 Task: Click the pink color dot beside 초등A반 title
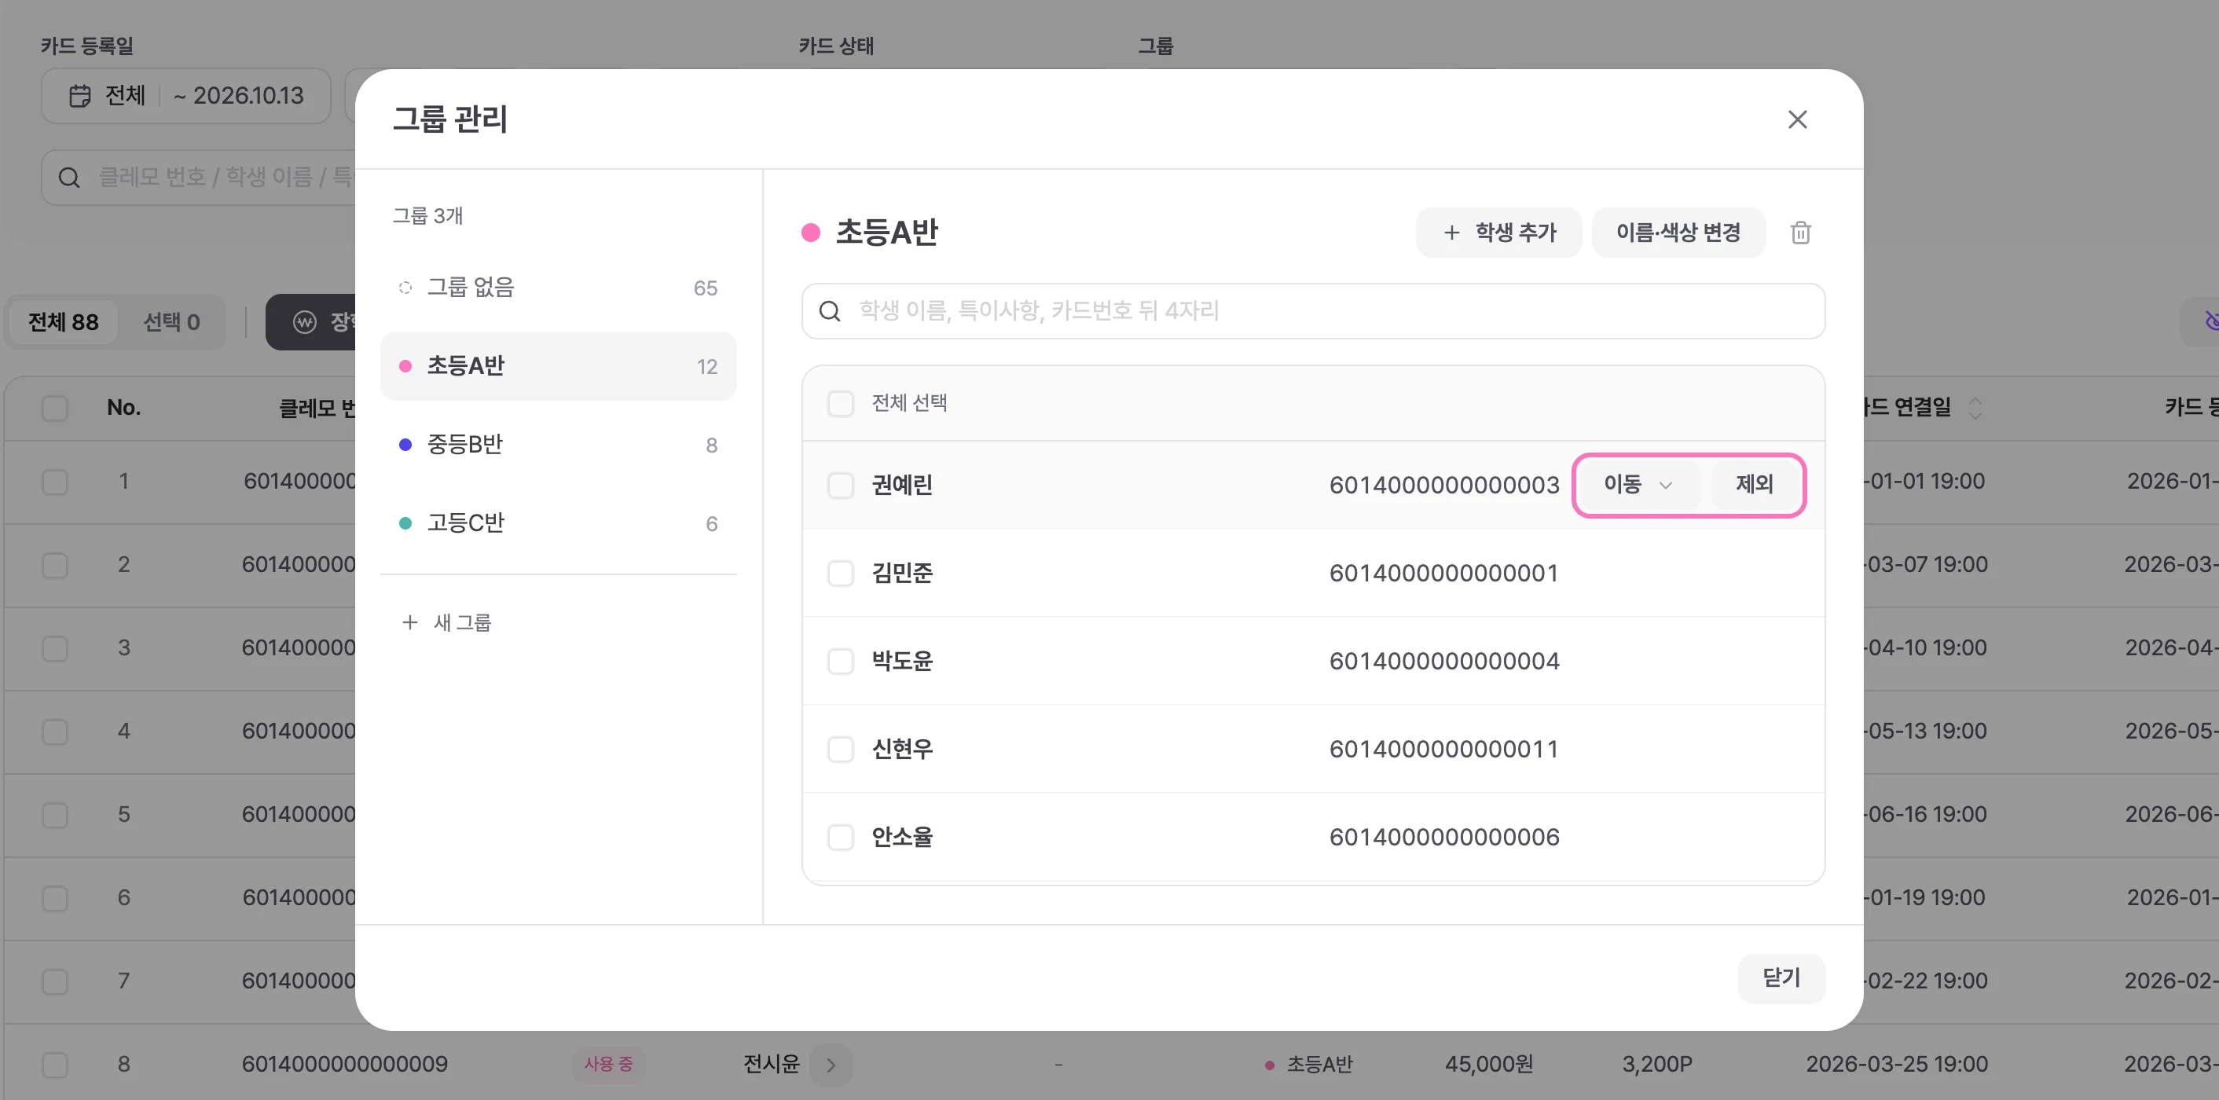pyautogui.click(x=811, y=233)
